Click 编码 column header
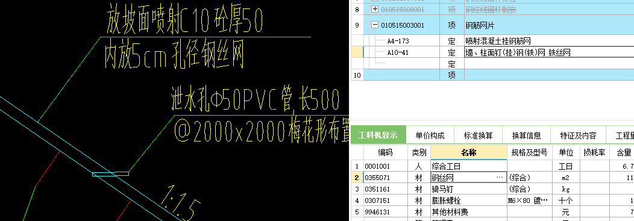The height and width of the screenshot is (221, 634). 385,152
